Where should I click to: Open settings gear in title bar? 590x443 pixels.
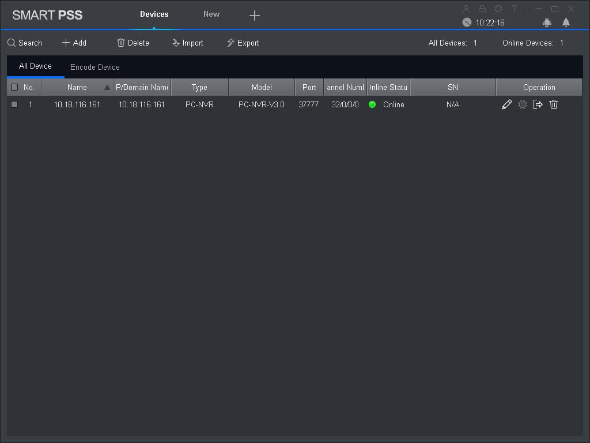point(498,8)
